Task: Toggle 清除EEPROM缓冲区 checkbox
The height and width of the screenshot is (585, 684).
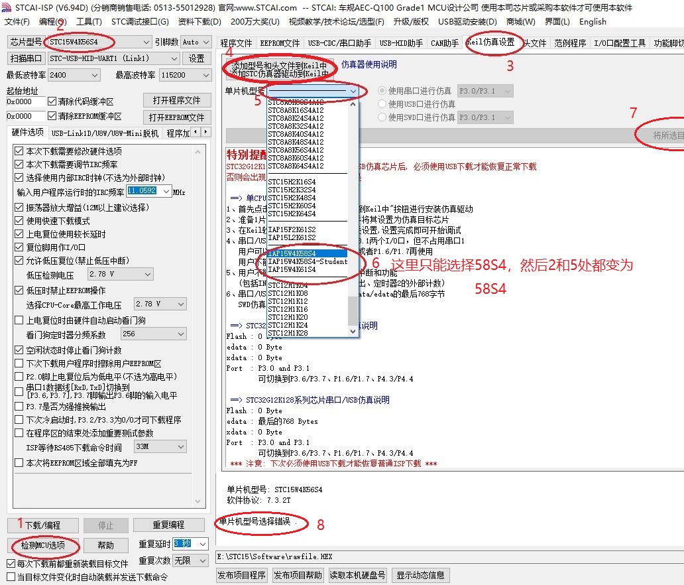Action: (x=52, y=115)
